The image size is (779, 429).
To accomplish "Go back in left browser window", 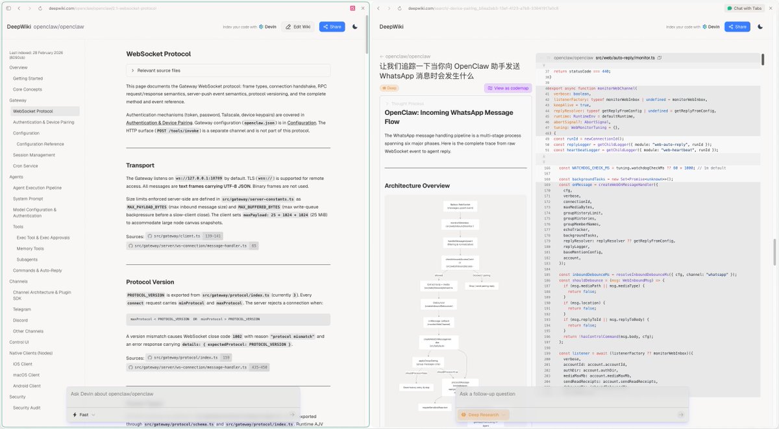I will click(x=19, y=8).
